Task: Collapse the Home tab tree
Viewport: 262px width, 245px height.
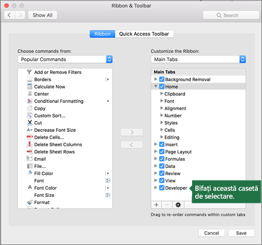Action: point(155,87)
